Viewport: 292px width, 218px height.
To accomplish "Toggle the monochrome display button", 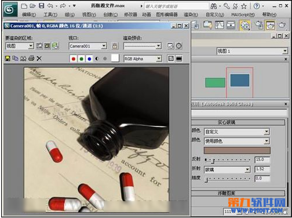I will tap(105, 59).
